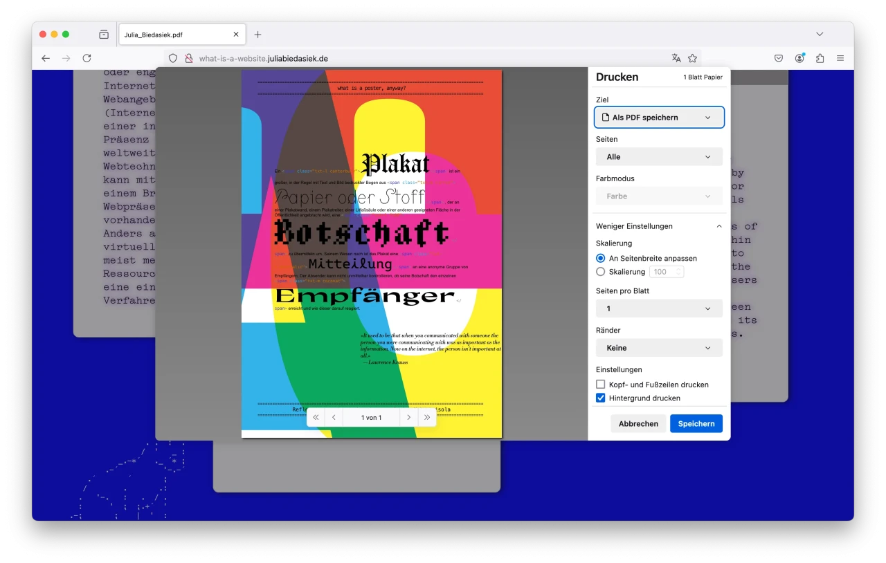
Task: Select the 'Skalierung' radio button
Action: 601,272
